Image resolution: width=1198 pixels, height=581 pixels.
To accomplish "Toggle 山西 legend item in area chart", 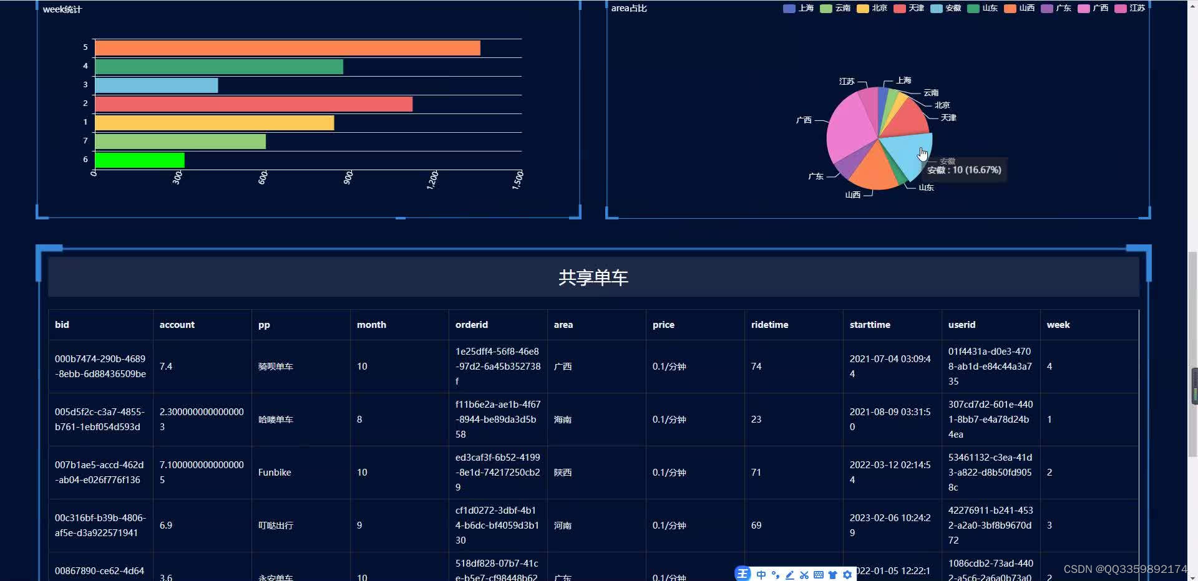I will tap(1019, 8).
